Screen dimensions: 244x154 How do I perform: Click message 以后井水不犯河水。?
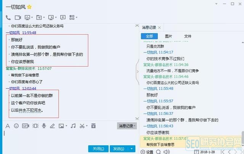pos(27,110)
